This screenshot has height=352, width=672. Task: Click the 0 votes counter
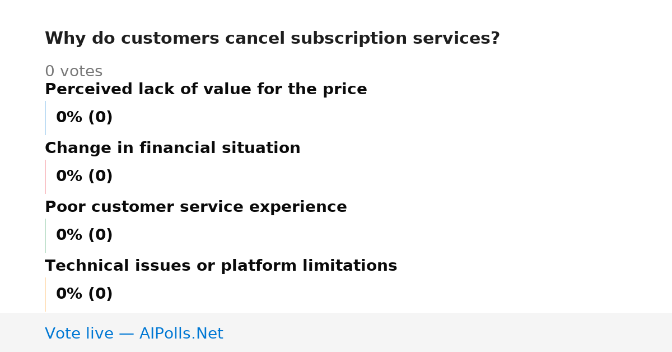click(73, 72)
